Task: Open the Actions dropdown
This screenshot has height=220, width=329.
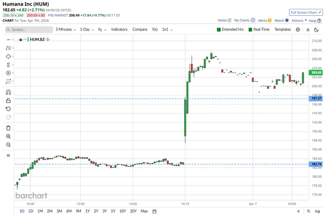Action: tap(299, 20)
